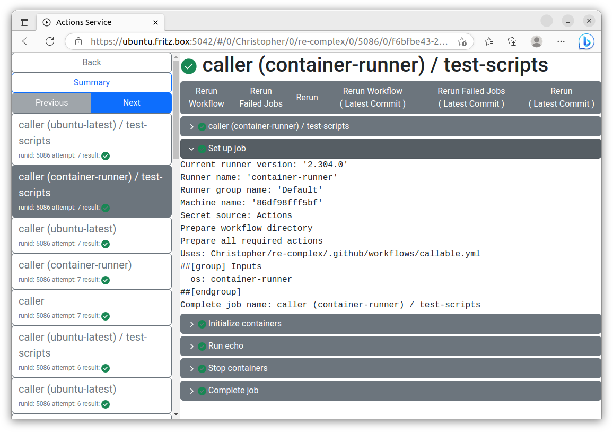Go to Next job
The width and height of the screenshot is (613, 432).
click(x=132, y=103)
